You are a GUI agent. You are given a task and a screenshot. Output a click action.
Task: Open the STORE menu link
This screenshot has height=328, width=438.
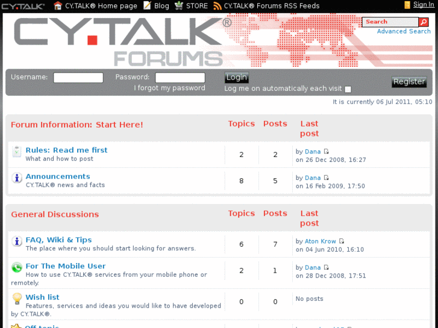click(x=197, y=6)
